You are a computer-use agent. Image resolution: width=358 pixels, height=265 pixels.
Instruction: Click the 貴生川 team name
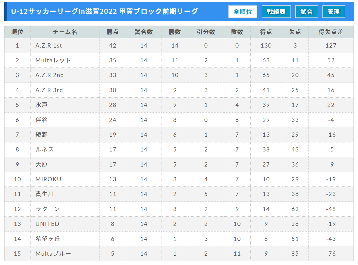click(x=45, y=194)
